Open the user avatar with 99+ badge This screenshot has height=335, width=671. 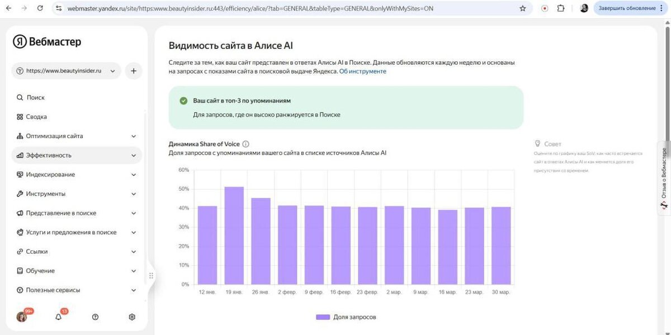pyautogui.click(x=22, y=316)
